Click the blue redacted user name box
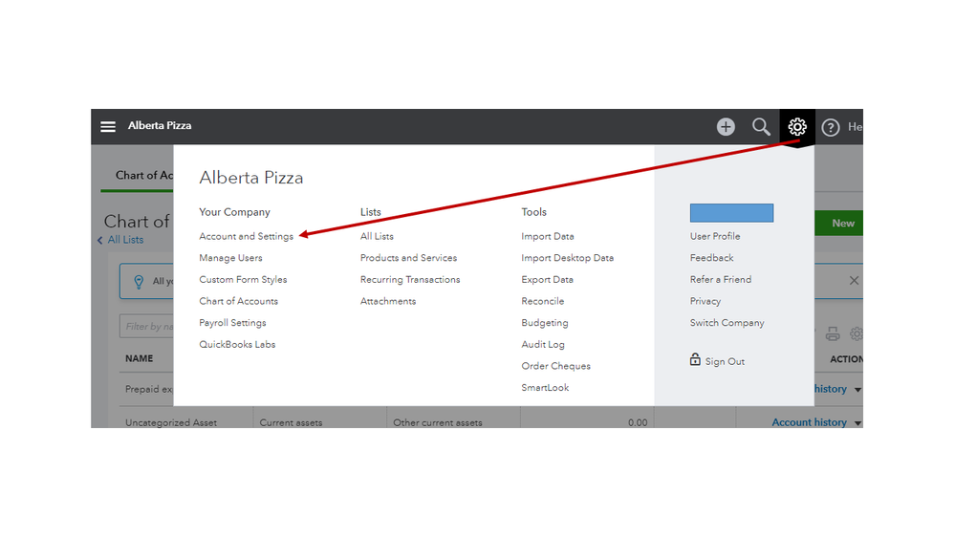 pyautogui.click(x=731, y=213)
